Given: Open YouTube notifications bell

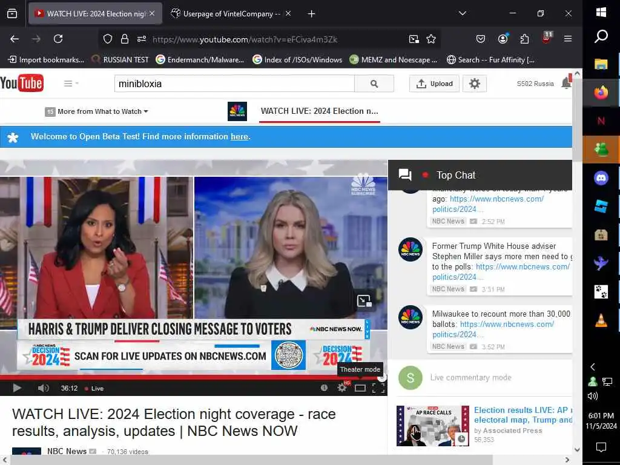Looking at the screenshot, I should (566, 82).
